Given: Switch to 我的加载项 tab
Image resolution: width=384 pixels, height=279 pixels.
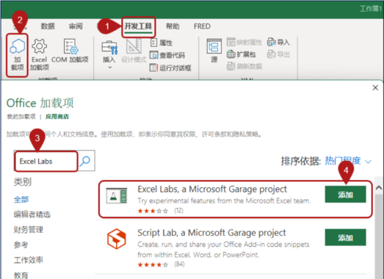Looking at the screenshot, I should pyautogui.click(x=21, y=117).
